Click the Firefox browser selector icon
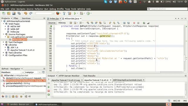The width and height of the screenshot is (188, 106). pyautogui.click(x=58, y=13)
